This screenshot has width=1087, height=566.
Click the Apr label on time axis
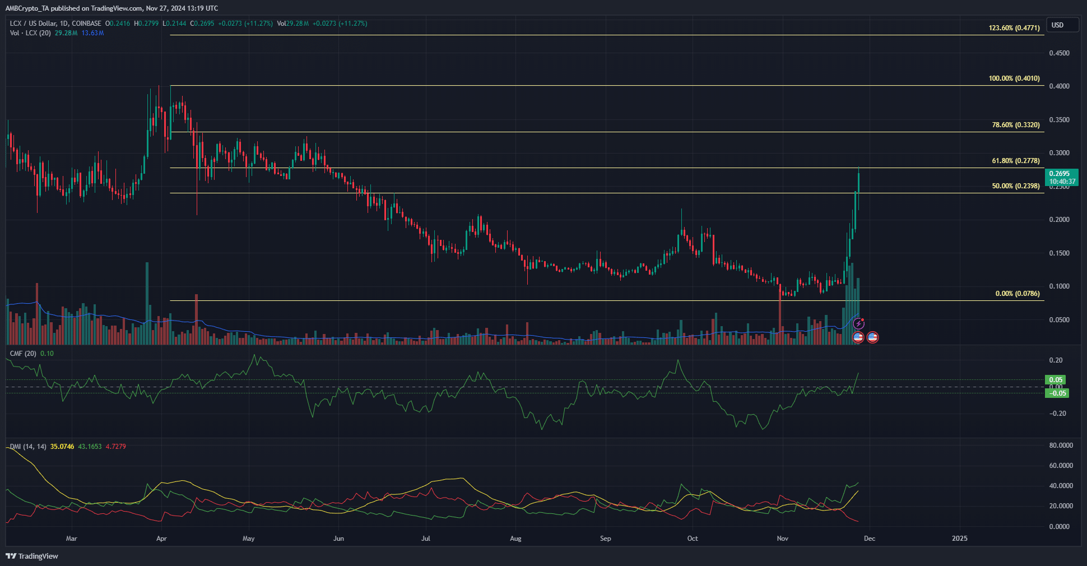click(x=161, y=539)
